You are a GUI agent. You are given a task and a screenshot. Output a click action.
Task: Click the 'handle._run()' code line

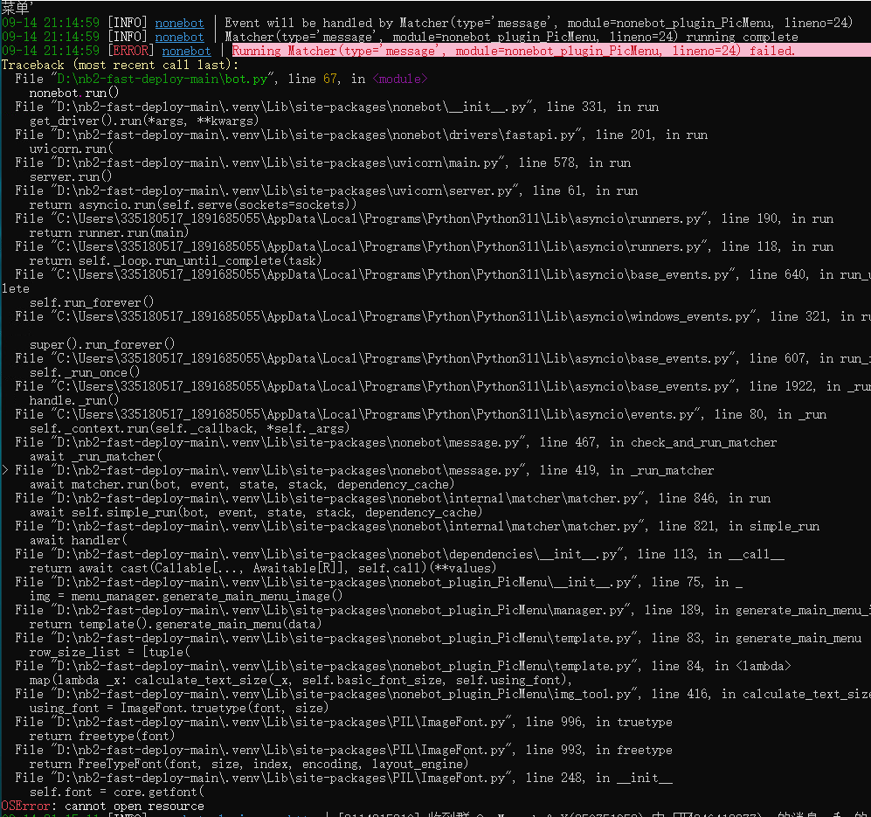pos(74,400)
